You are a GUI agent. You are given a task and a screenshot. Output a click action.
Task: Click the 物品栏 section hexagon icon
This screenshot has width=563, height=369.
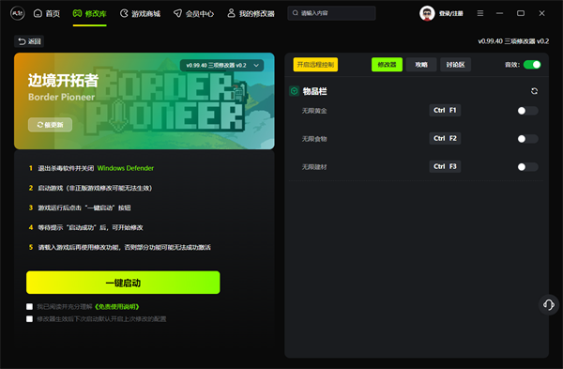tap(294, 91)
